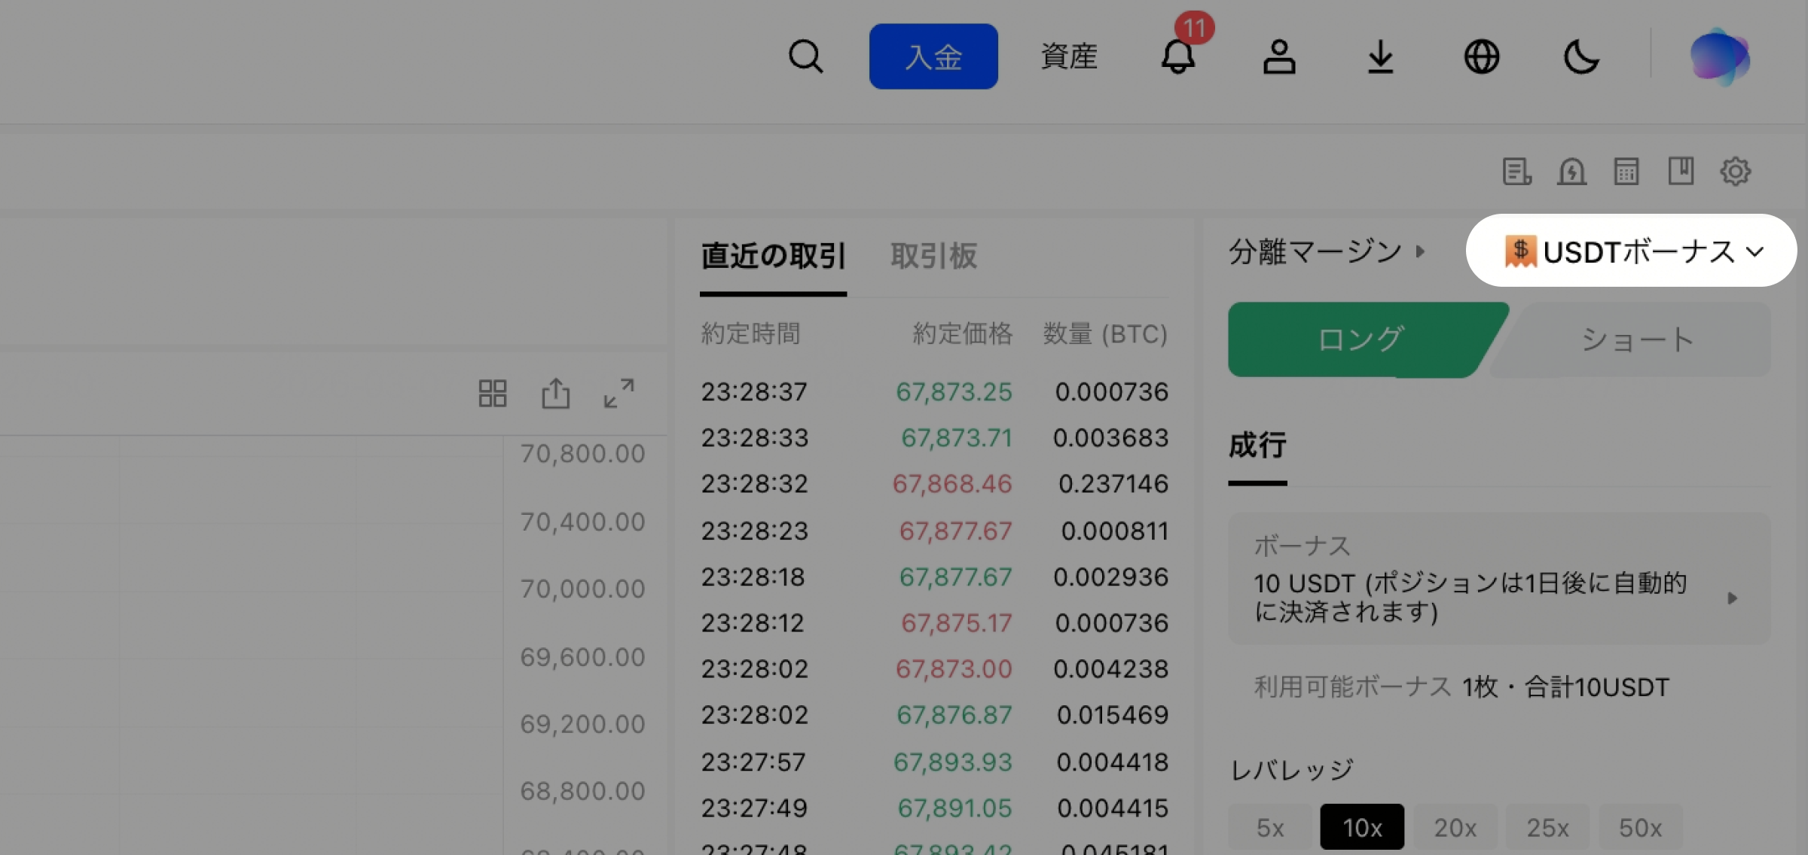
Task: Click the download app icon
Action: click(1380, 56)
